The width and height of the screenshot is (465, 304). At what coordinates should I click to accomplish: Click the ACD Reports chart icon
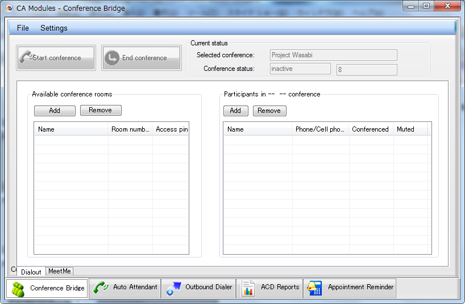[x=248, y=288]
